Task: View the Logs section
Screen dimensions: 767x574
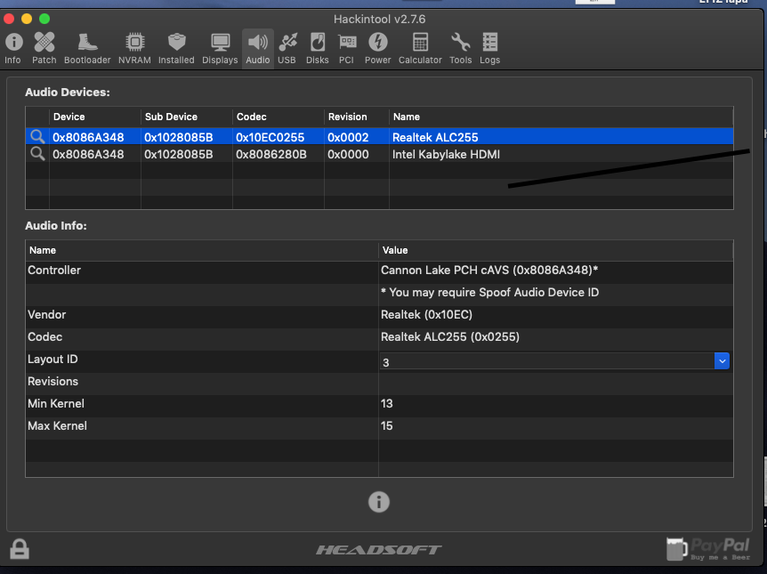Action: [490, 48]
